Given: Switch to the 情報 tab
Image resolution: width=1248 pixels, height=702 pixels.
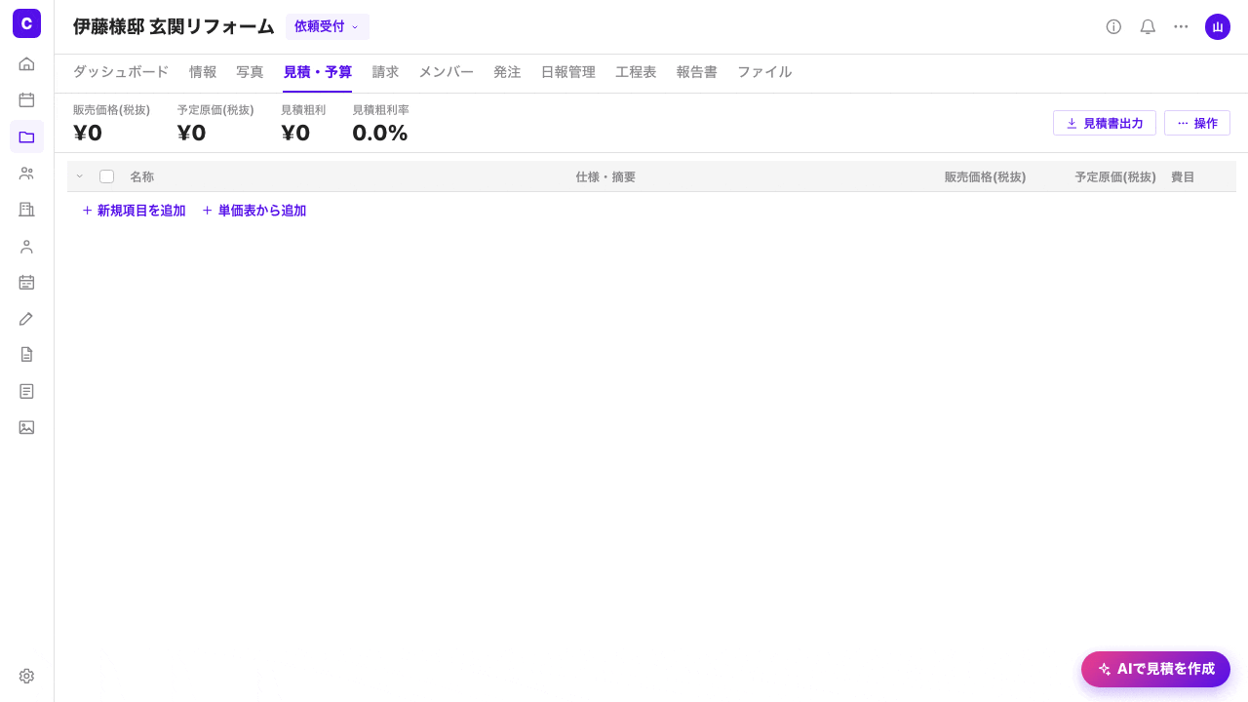Looking at the screenshot, I should (x=203, y=72).
